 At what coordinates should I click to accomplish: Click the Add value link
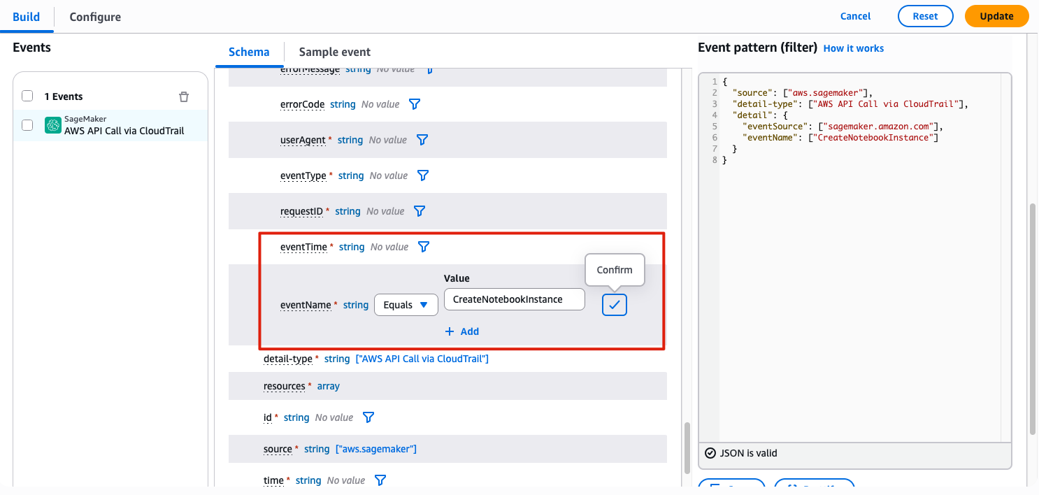pos(462,331)
